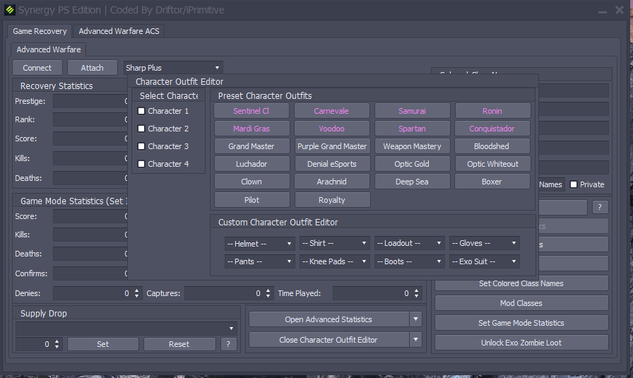The image size is (633, 378).
Task: Select the Advanced Warfare sub-tab
Action: [49, 49]
